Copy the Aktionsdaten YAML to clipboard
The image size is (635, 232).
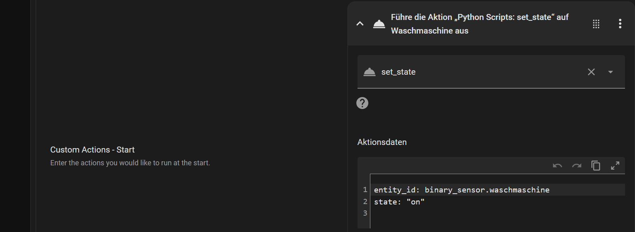point(596,166)
